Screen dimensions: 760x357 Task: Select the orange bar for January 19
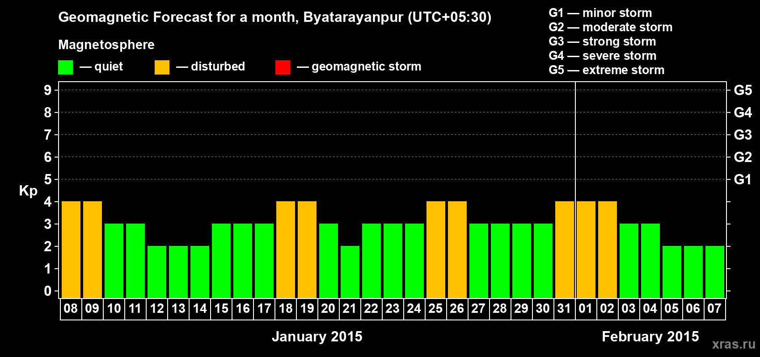click(307, 249)
